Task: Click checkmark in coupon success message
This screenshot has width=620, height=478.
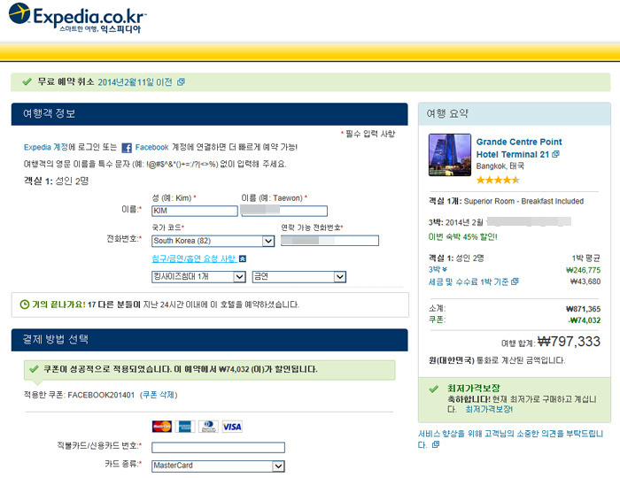Action: point(34,369)
